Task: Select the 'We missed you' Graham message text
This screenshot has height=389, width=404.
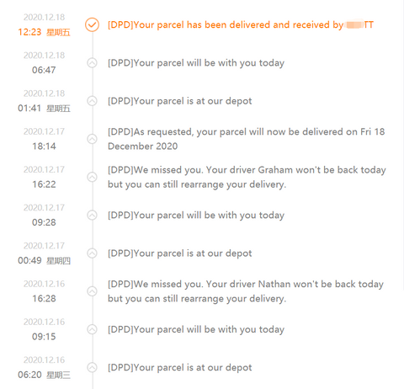Action: (x=247, y=177)
